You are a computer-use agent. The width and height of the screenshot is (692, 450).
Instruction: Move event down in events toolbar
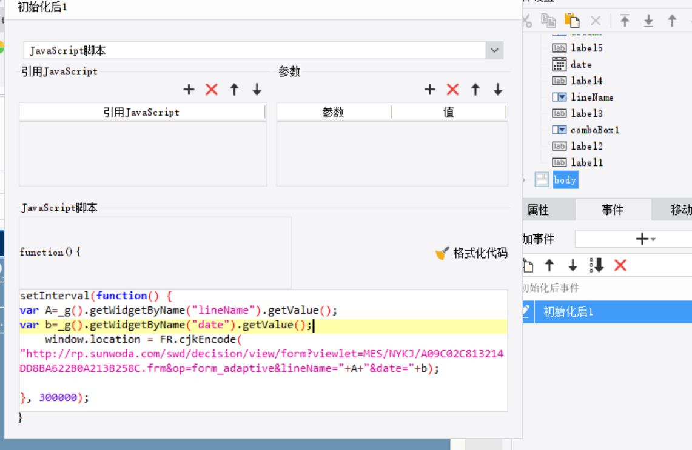pyautogui.click(x=573, y=265)
